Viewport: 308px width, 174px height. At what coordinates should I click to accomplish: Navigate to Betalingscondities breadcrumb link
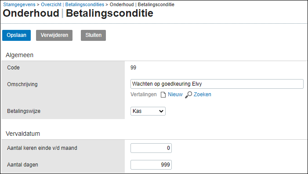(85, 4)
